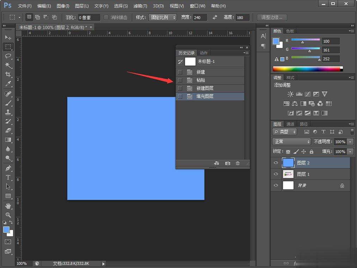Select the Crop tool
Screen dimensions: 357x268
(x=8, y=74)
